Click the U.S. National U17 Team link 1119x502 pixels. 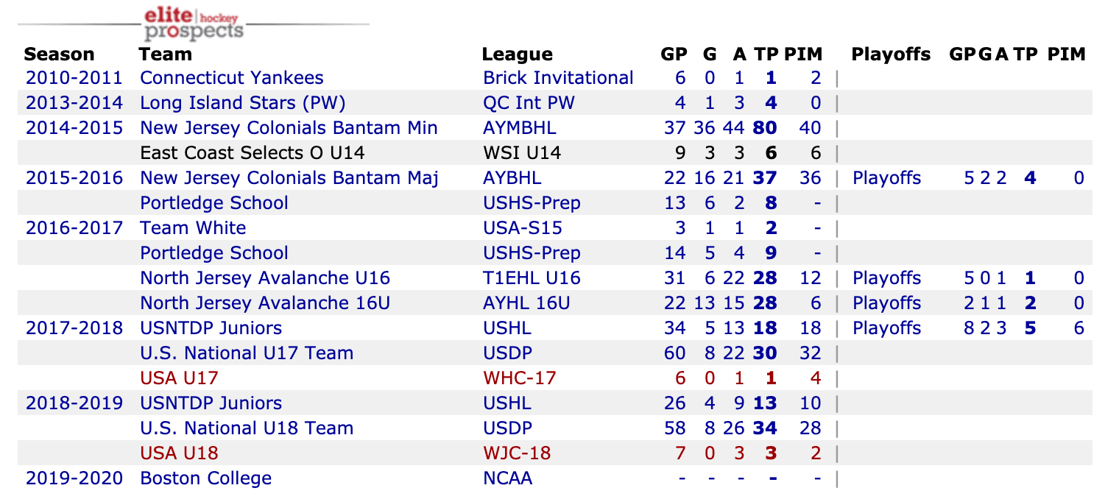tap(247, 353)
